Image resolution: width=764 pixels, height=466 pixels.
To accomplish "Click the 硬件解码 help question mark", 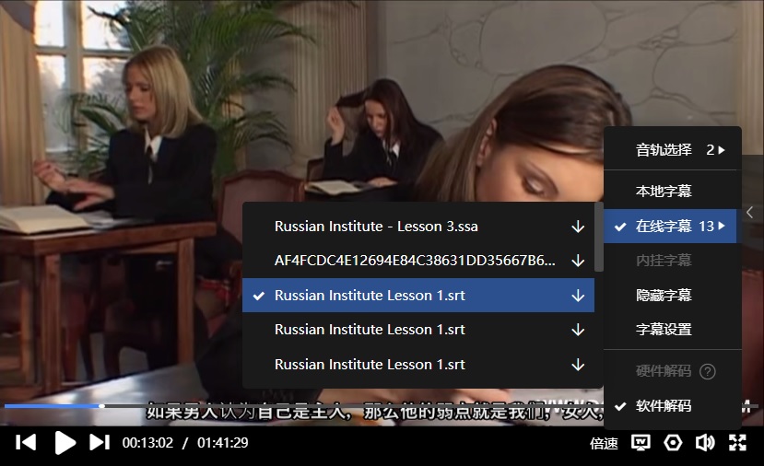I will coord(708,371).
